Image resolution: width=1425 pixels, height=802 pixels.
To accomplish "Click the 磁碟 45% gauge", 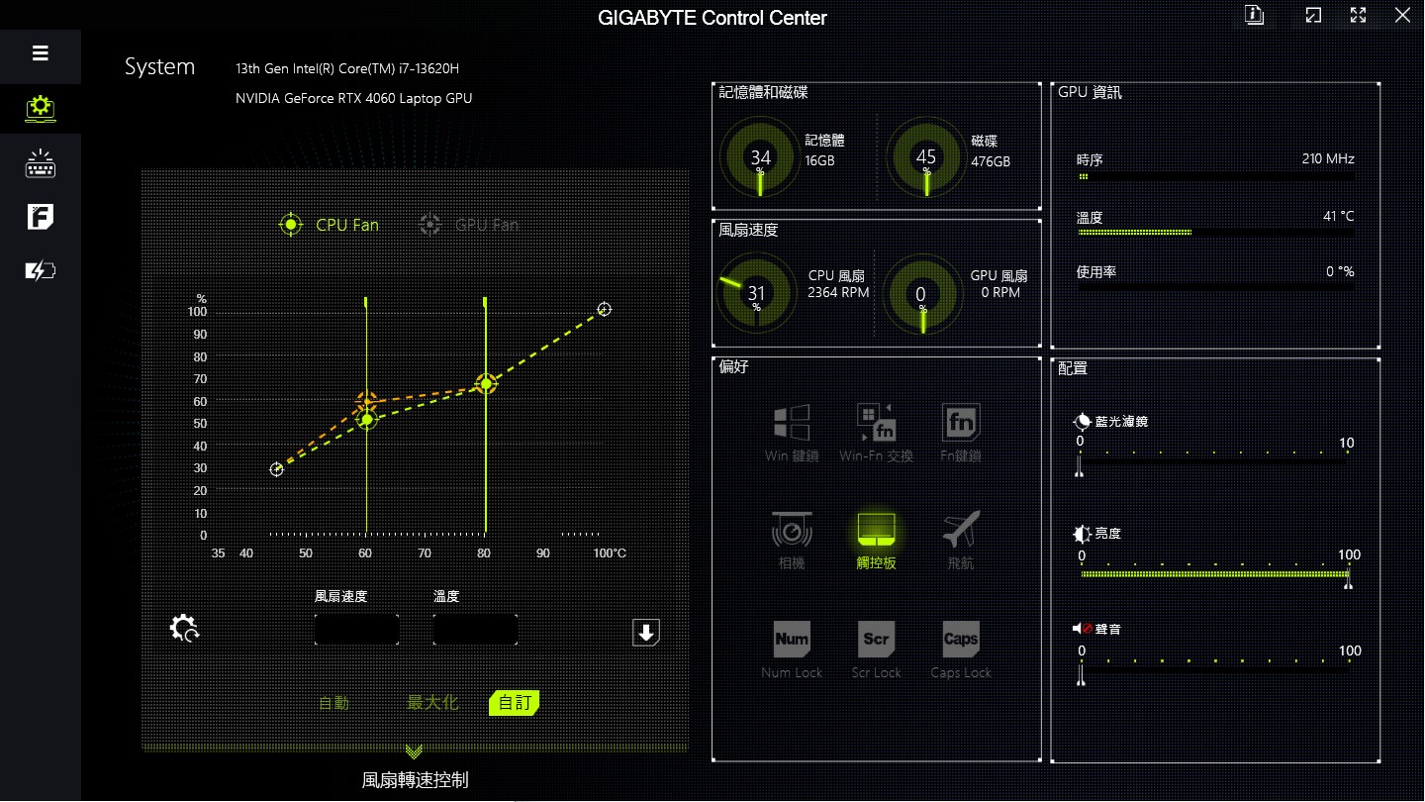I will tap(926, 157).
